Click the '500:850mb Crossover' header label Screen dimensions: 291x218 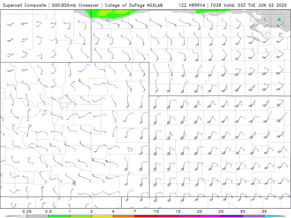click(x=75, y=5)
